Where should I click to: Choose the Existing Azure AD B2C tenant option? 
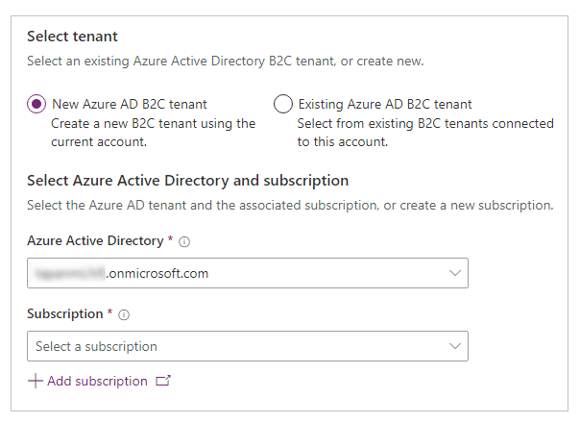283,104
